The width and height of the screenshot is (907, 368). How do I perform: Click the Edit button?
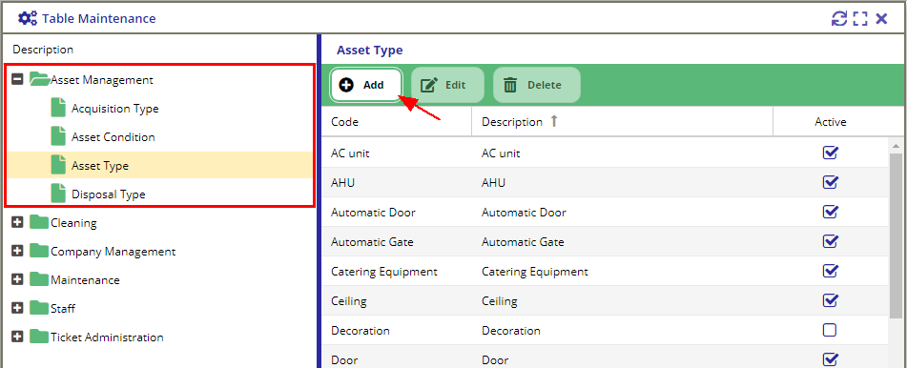click(x=447, y=85)
